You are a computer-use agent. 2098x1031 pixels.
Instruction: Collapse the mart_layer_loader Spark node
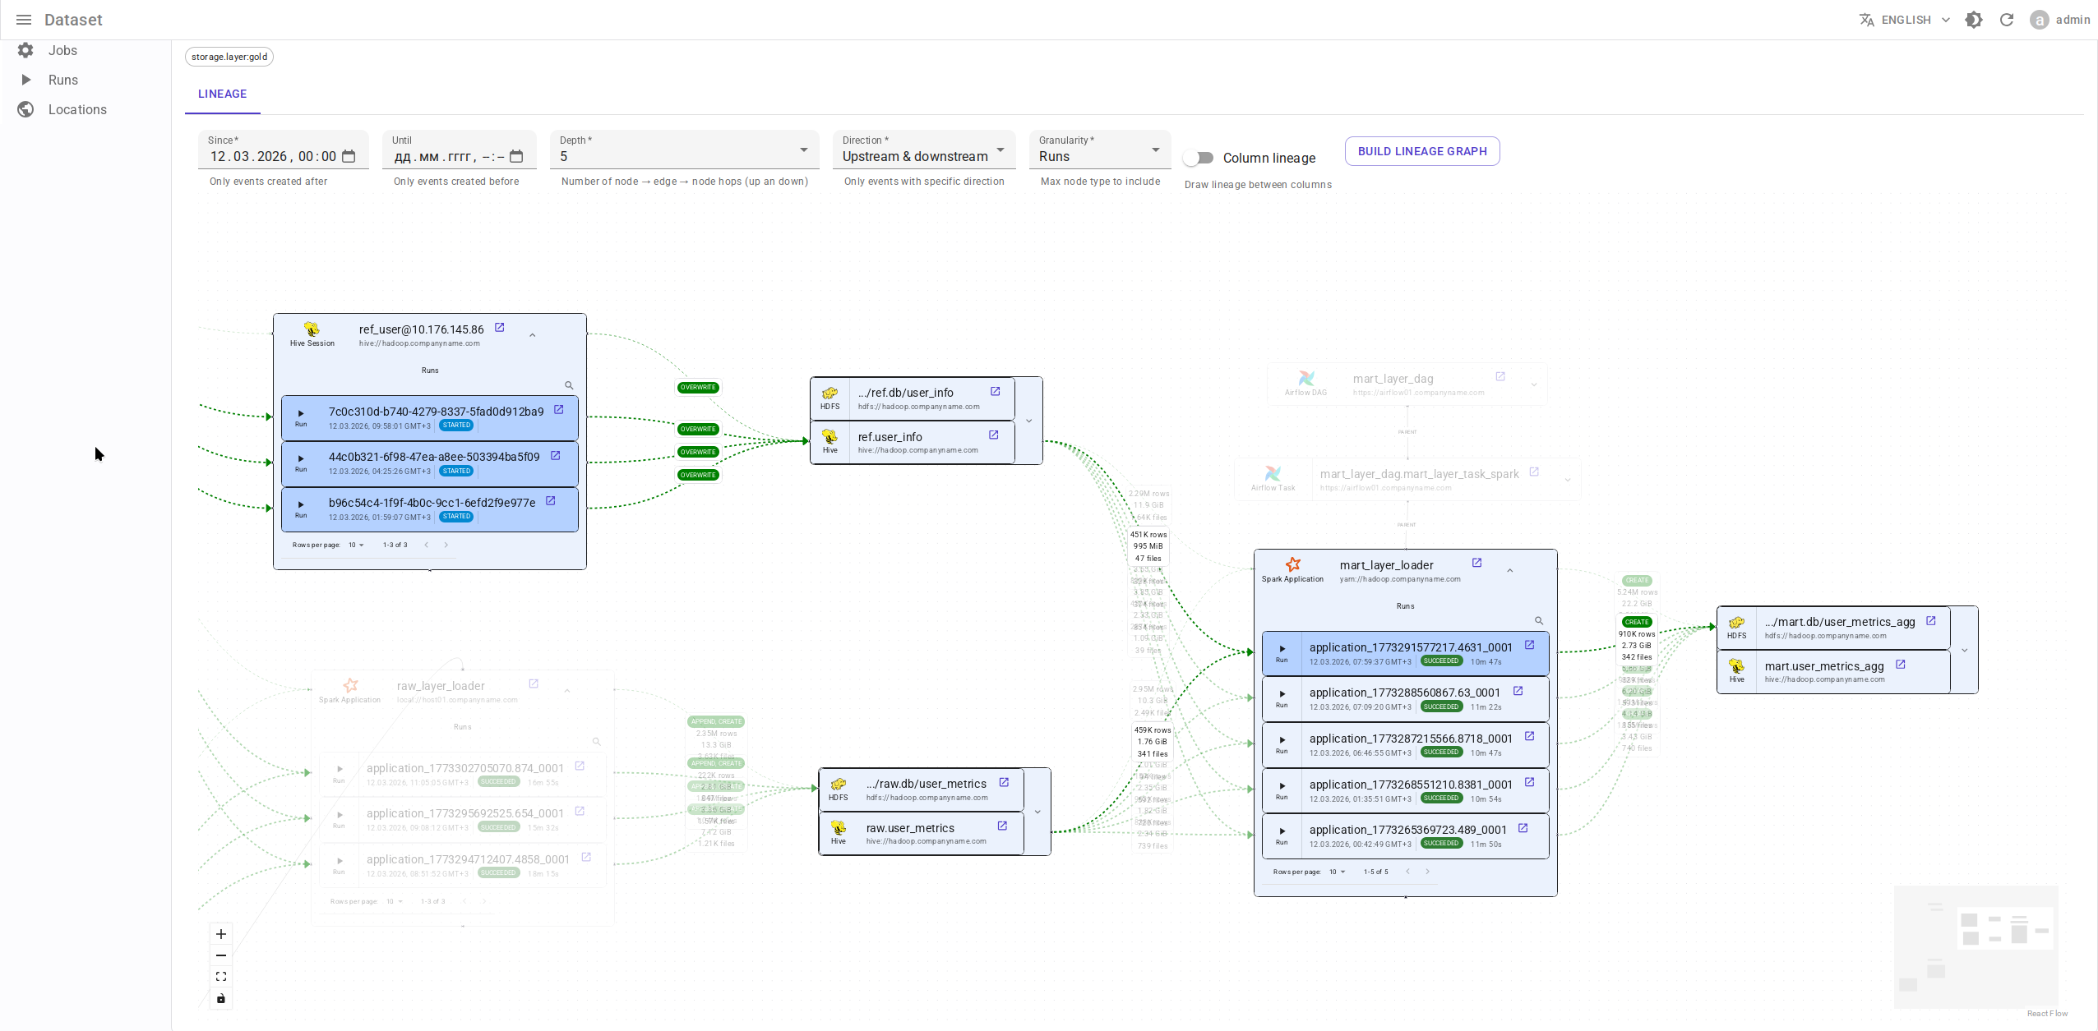[1509, 571]
